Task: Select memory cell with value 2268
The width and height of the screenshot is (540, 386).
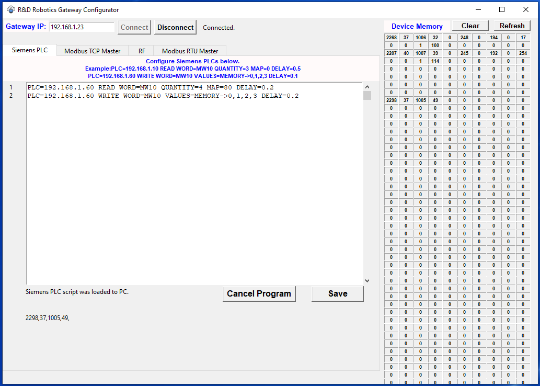Action: click(392, 38)
